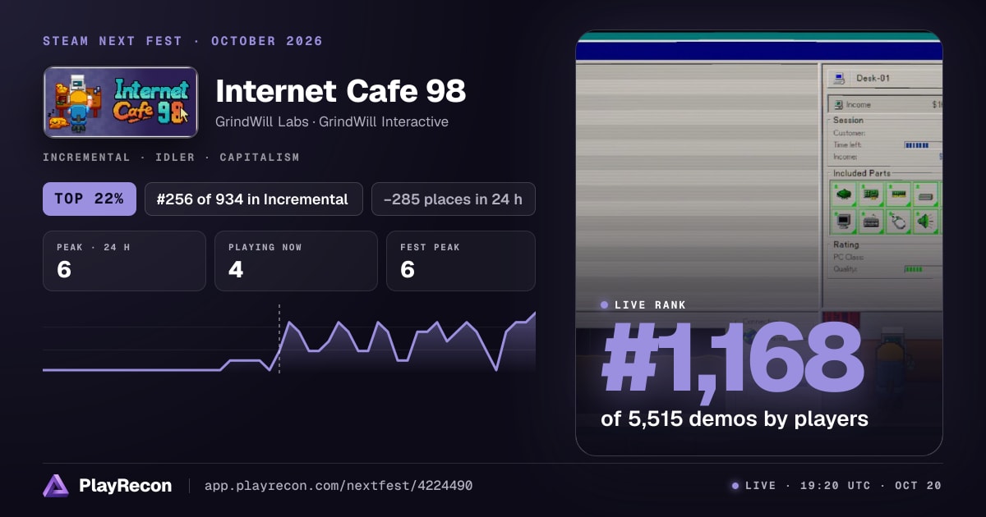
Task: Click the Desk-01 label in the game window
Action: pyautogui.click(x=873, y=79)
